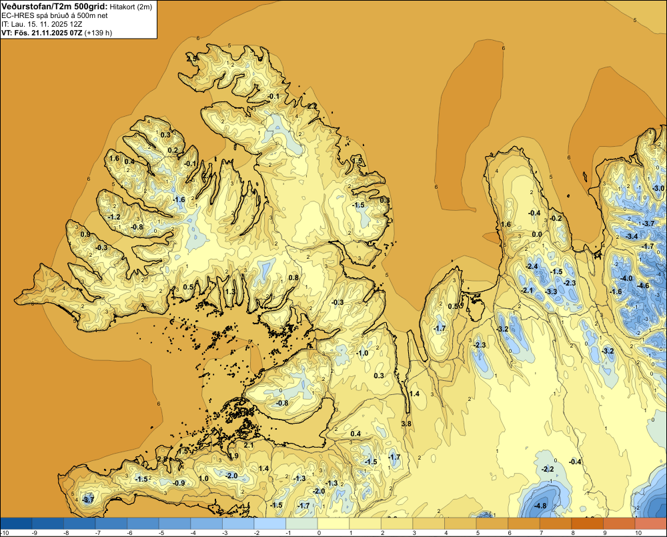
Task: Click the temperature label 3.8 on the map
Action: click(x=406, y=424)
